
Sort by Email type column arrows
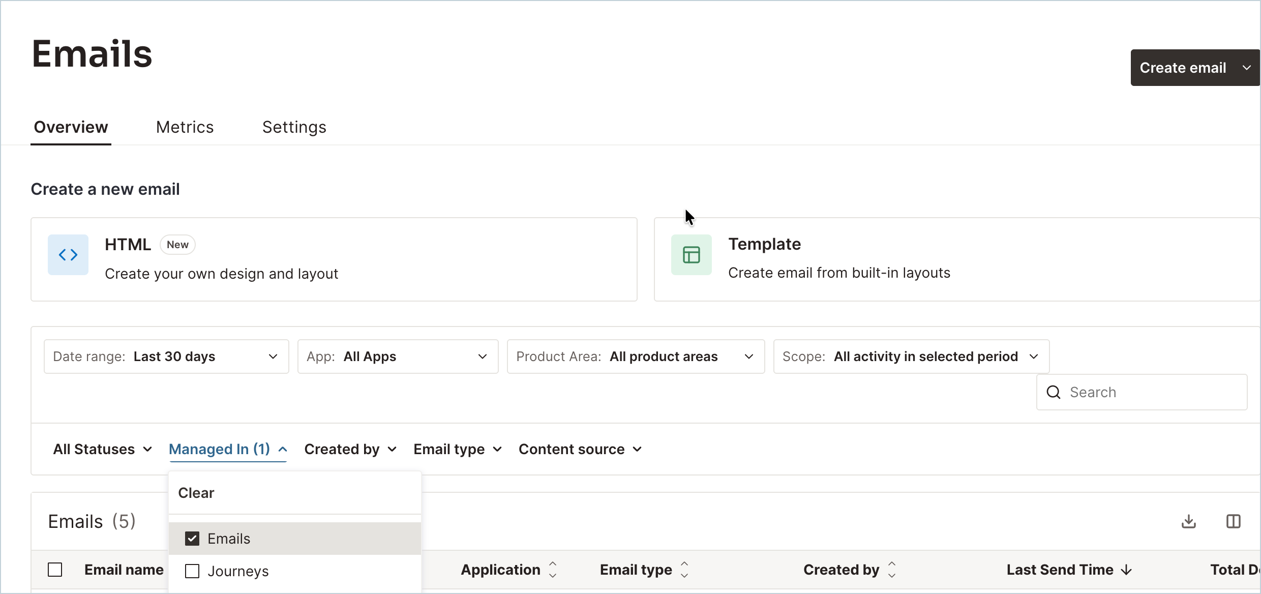coord(684,570)
